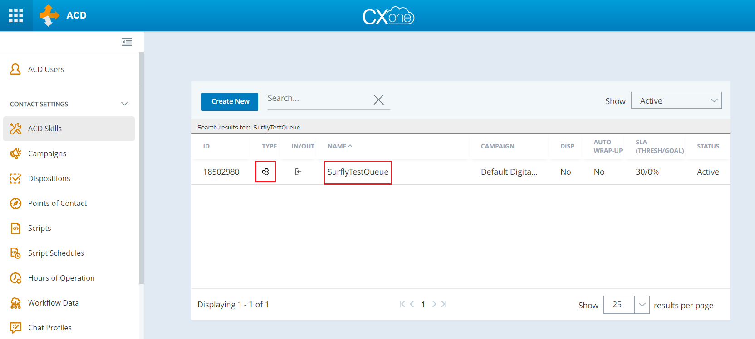755x339 pixels.
Task: Clear the search field with X
Action: (x=378, y=100)
